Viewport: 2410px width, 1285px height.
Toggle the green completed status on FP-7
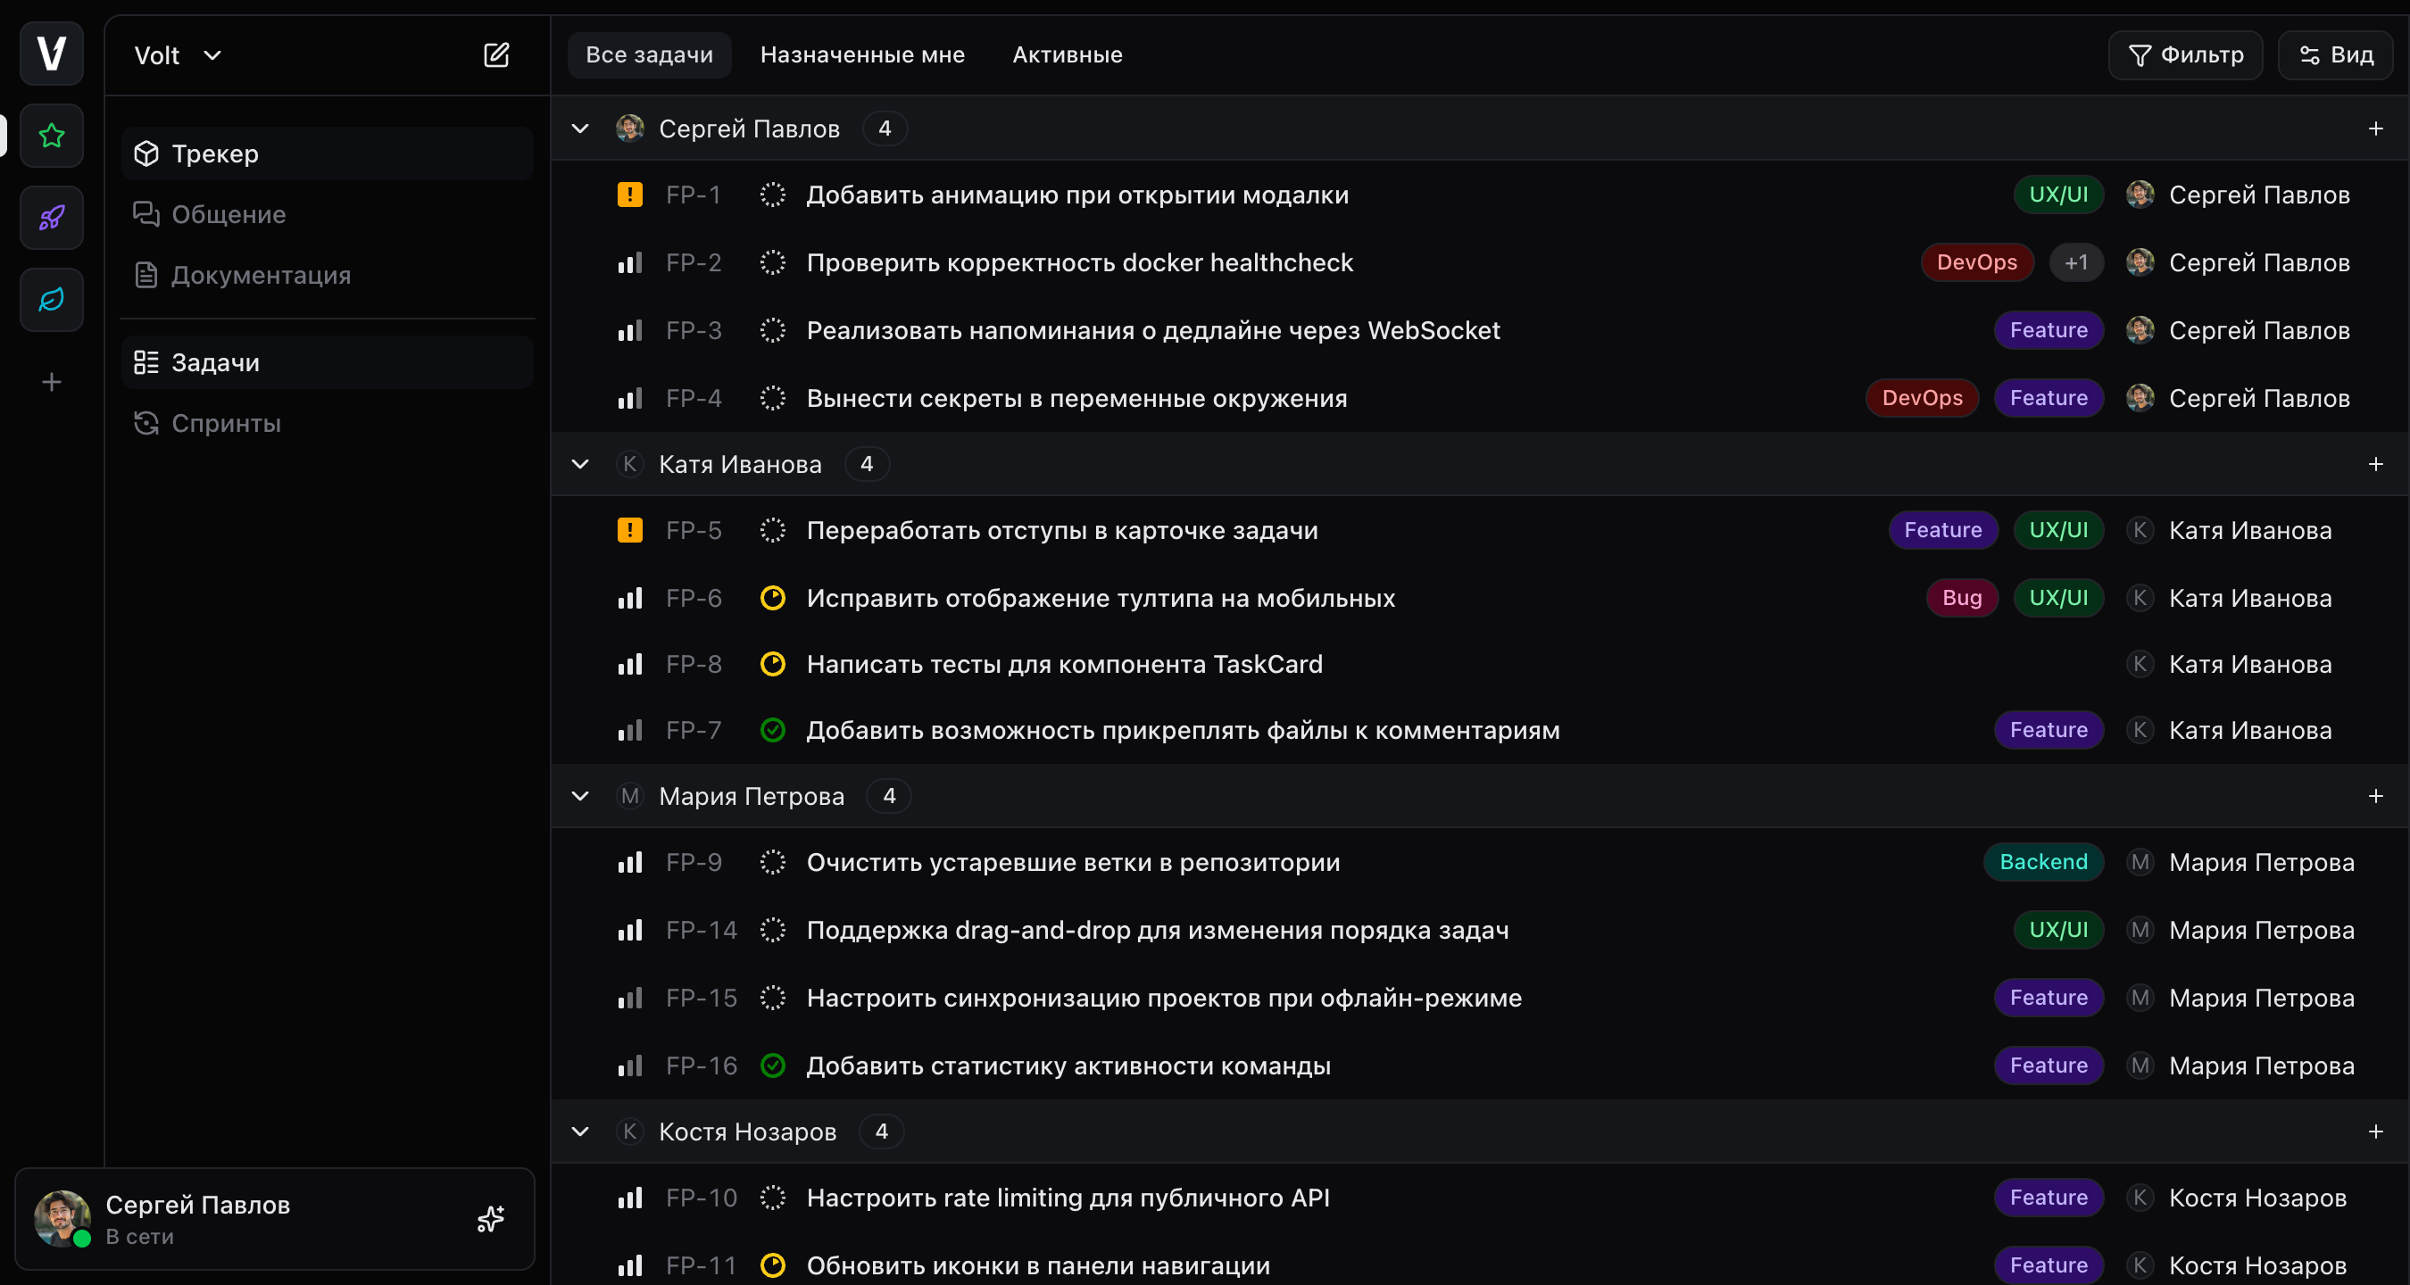pos(773,731)
